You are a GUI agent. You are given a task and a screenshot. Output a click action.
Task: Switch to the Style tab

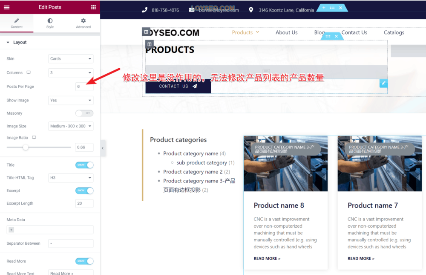50,23
